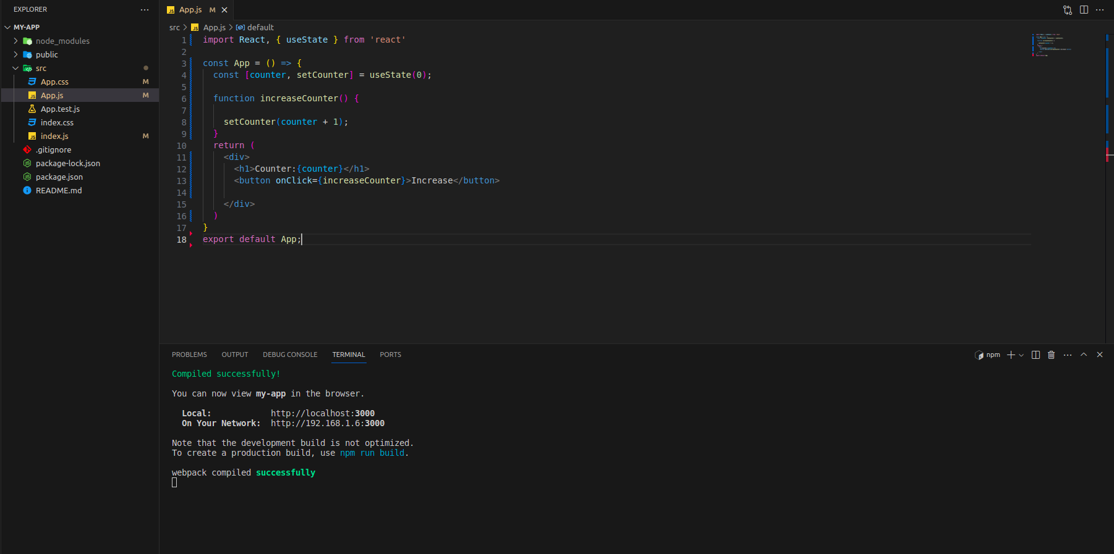Add a new terminal with plus icon

pos(1011,355)
